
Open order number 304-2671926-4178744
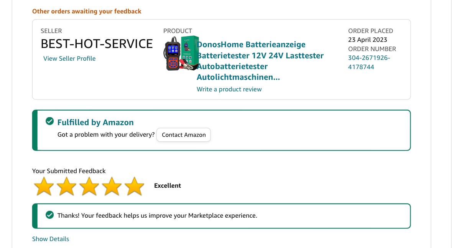[369, 62]
